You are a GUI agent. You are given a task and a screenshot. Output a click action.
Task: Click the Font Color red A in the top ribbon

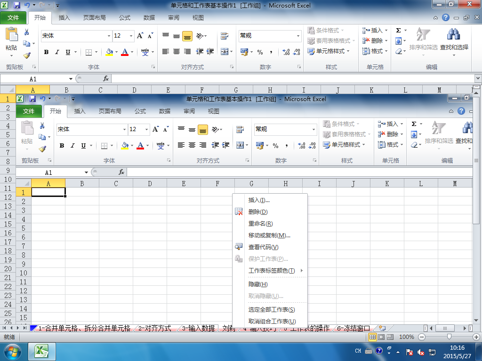(125, 52)
